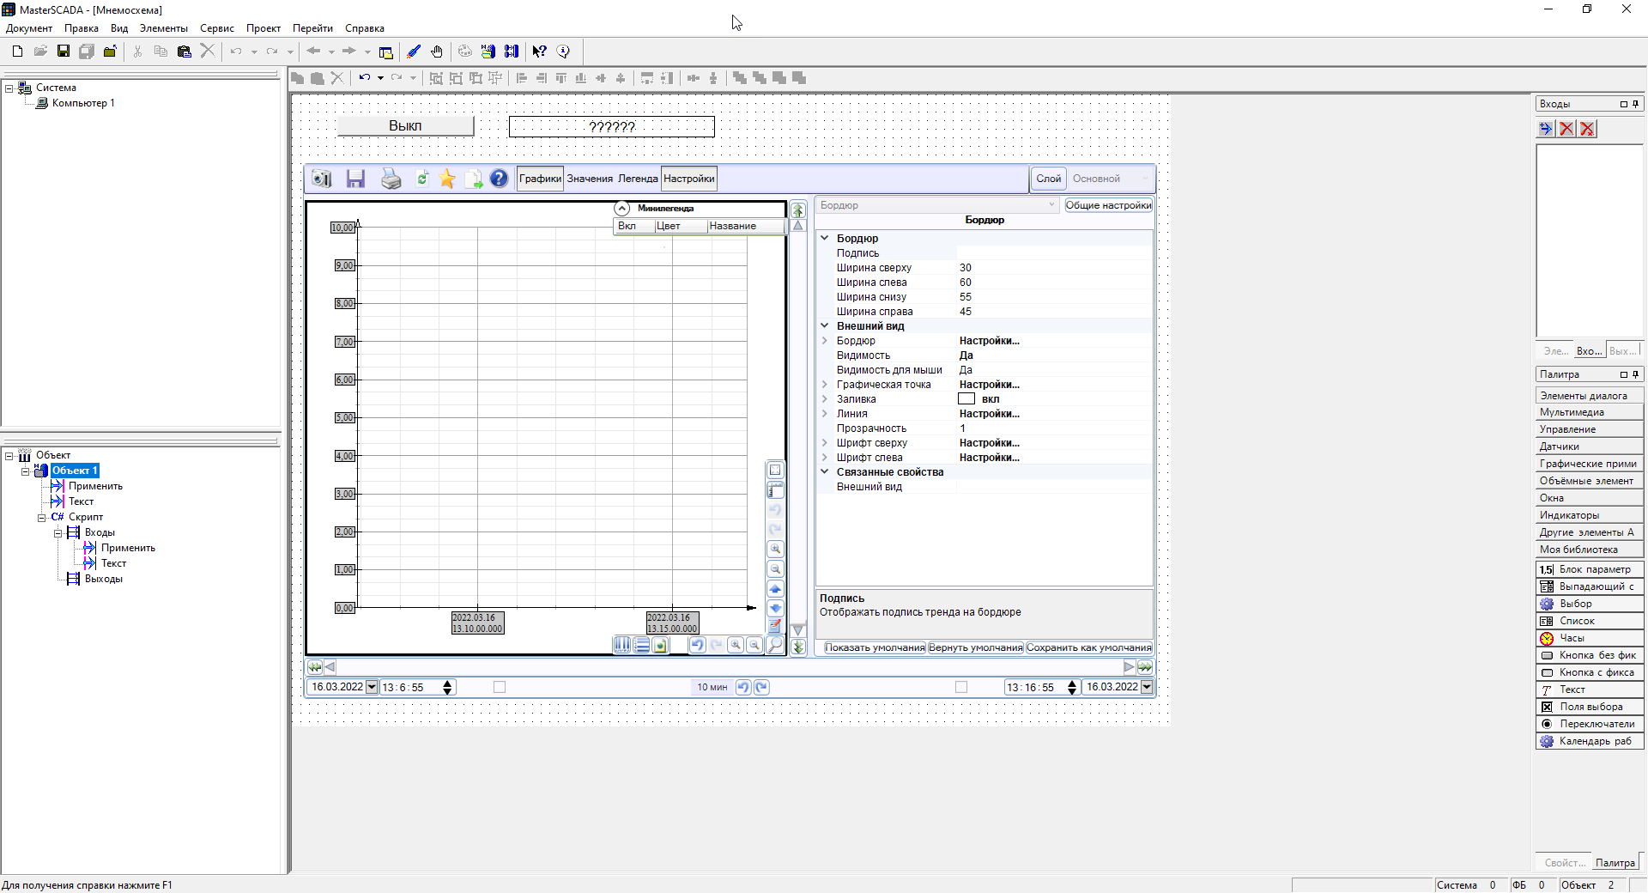Click the first red X icon in Входы panel

1566,129
